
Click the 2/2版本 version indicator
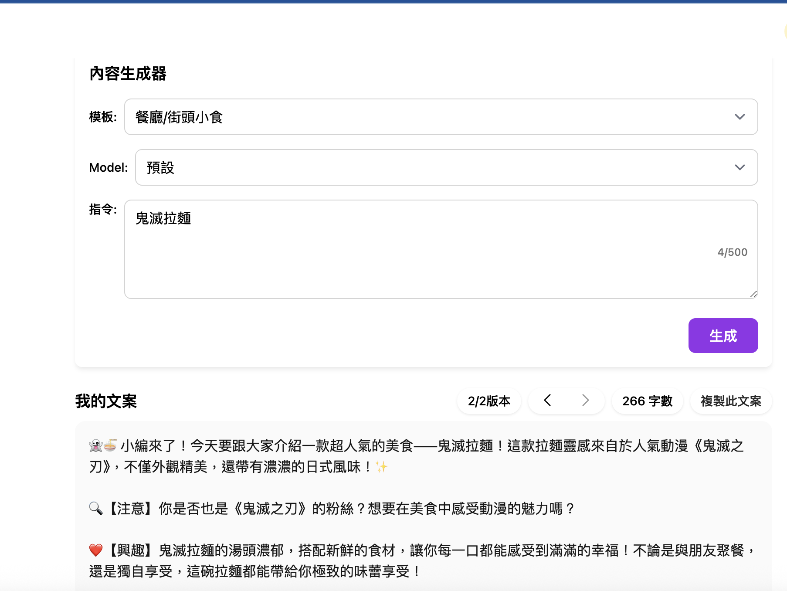tap(489, 401)
